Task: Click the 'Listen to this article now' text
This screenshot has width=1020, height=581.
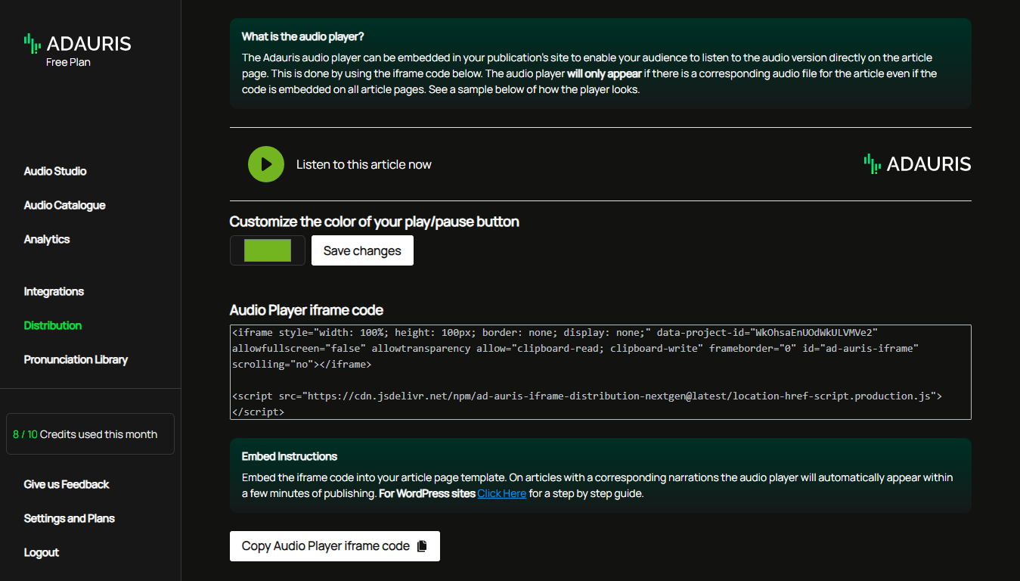Action: pos(364,164)
